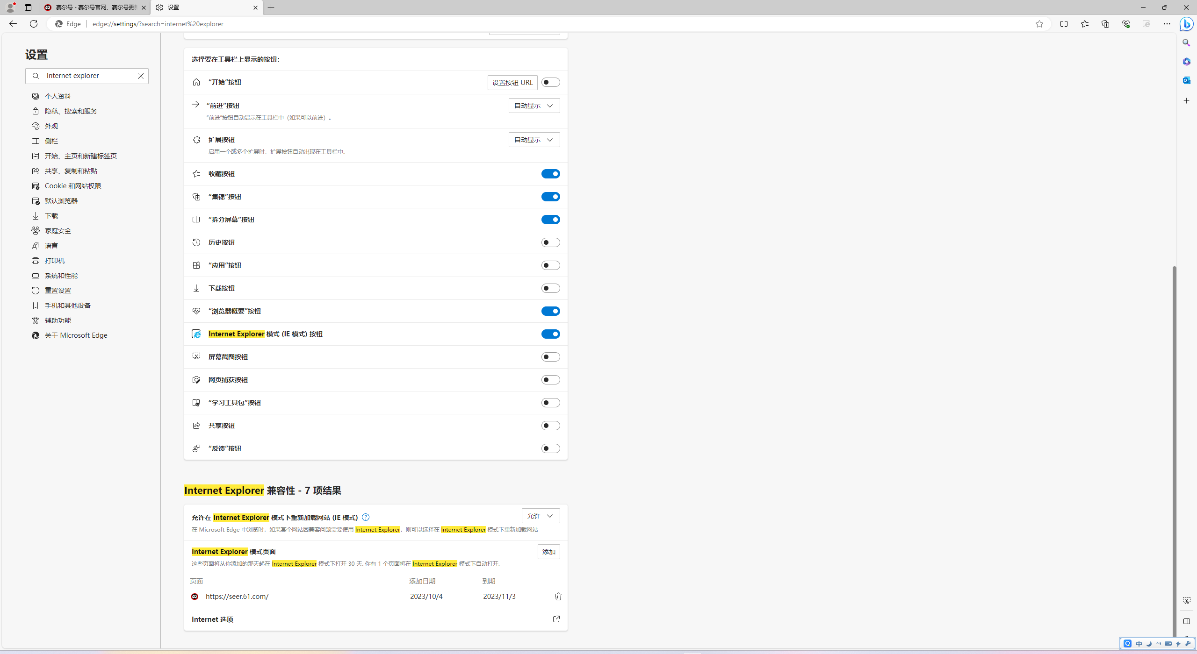Enable the 历史按钮 toggle
The height and width of the screenshot is (654, 1197).
[550, 242]
